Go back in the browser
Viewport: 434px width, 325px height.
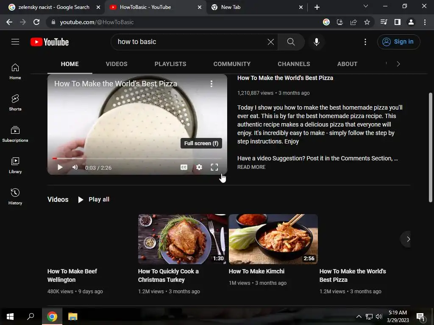(x=9, y=22)
